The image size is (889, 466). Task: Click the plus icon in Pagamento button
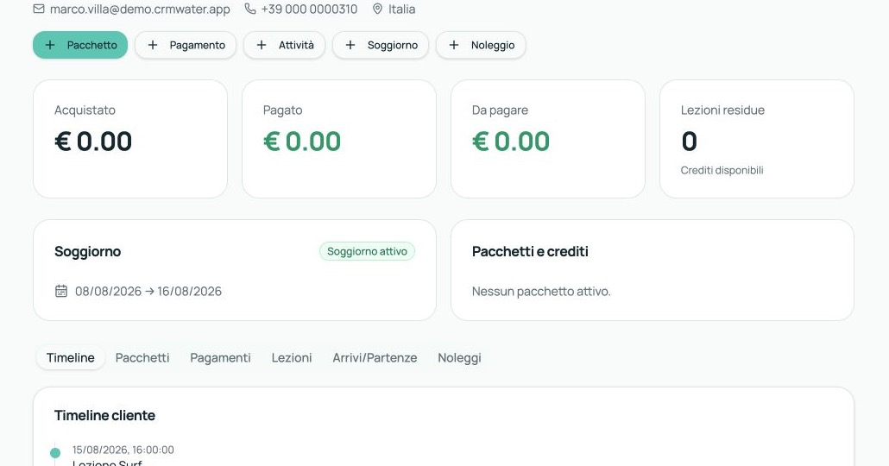click(153, 45)
